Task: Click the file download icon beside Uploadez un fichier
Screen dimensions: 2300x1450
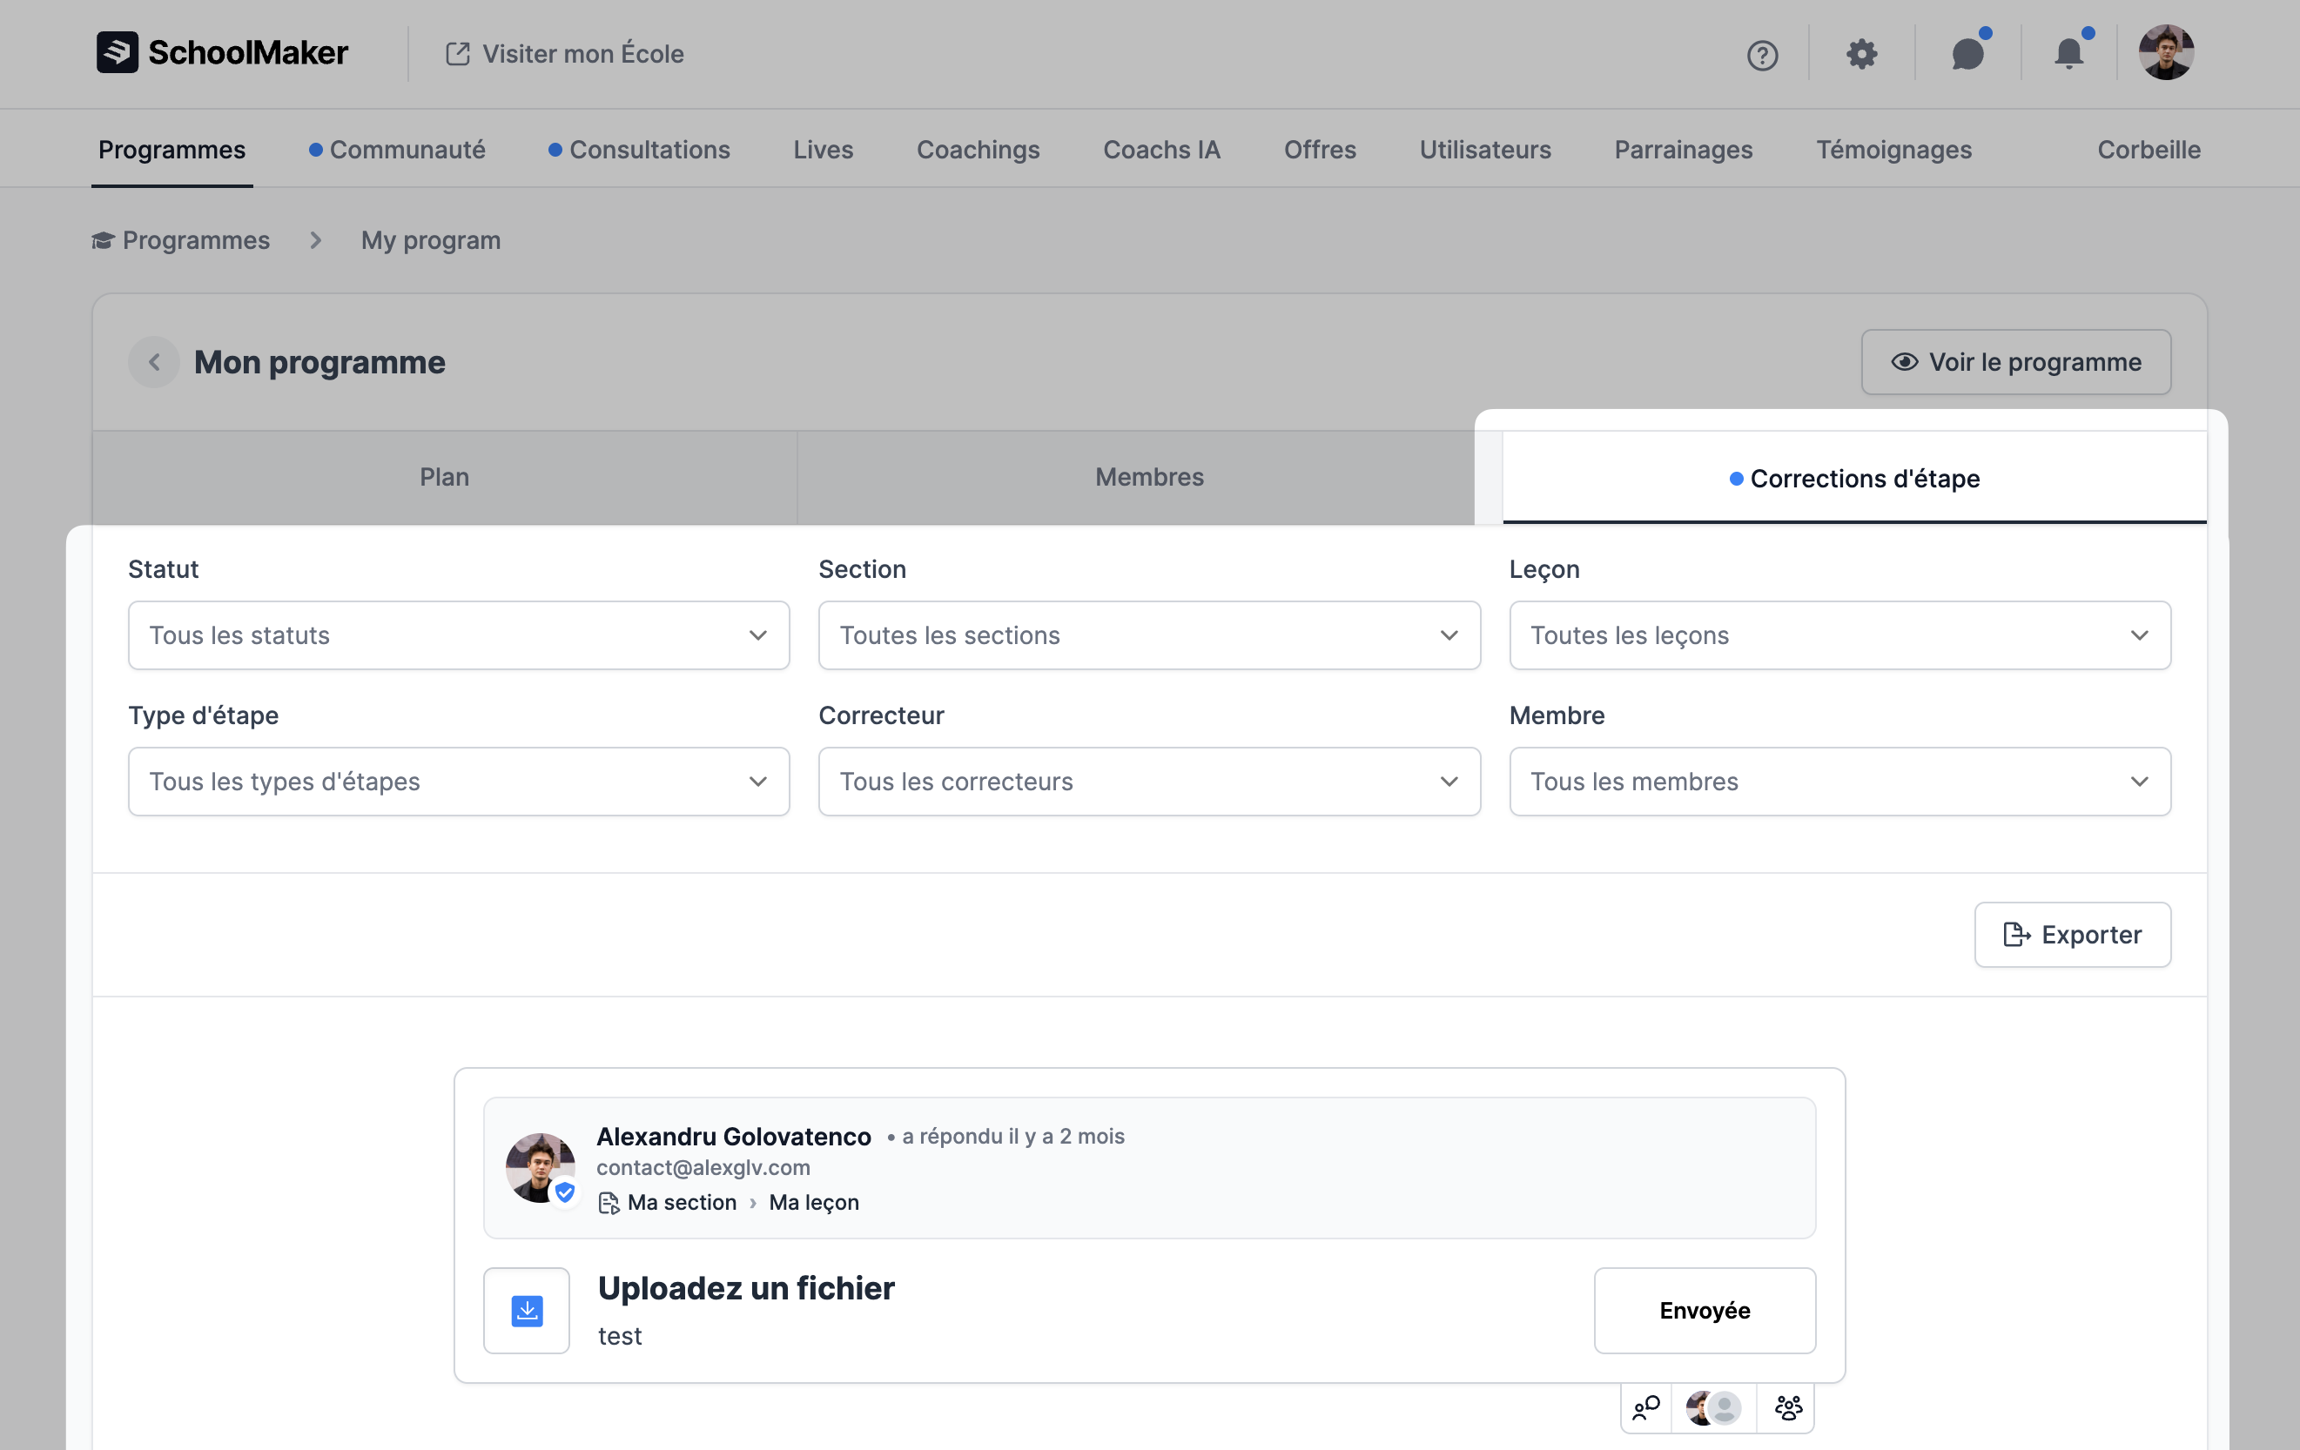Action: tap(527, 1310)
